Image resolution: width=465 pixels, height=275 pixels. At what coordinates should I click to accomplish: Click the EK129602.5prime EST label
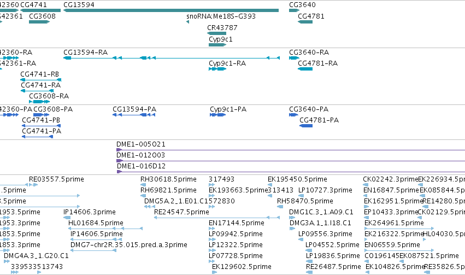pos(242,267)
